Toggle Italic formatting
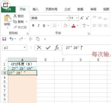 click(x=39, y=25)
